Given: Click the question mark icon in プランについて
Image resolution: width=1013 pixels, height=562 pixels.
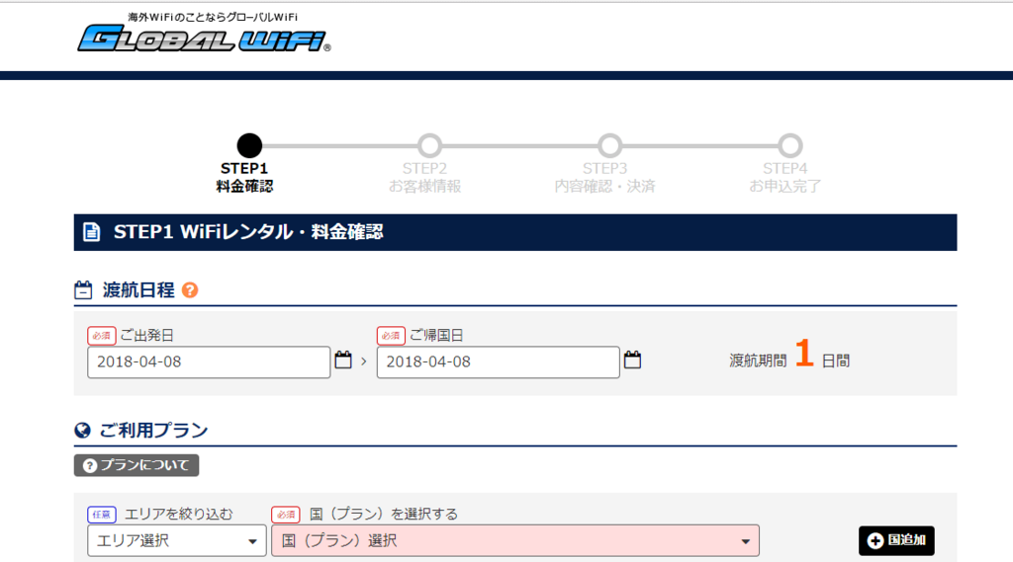Looking at the screenshot, I should pyautogui.click(x=90, y=465).
